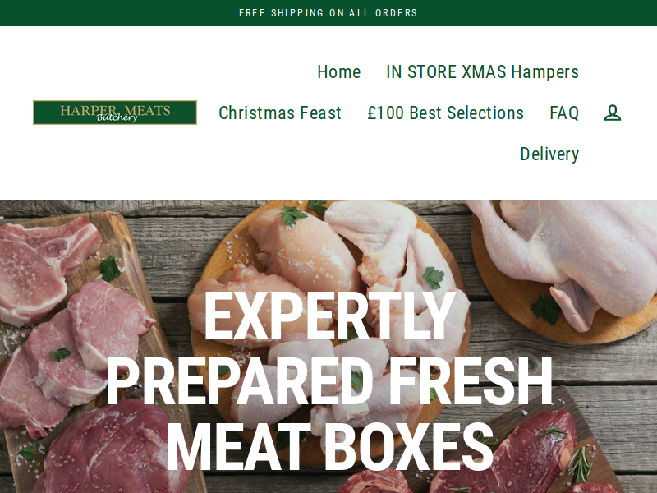The image size is (657, 493).
Task: Click the Free Shipping On All Orders banner
Action: [x=328, y=13]
